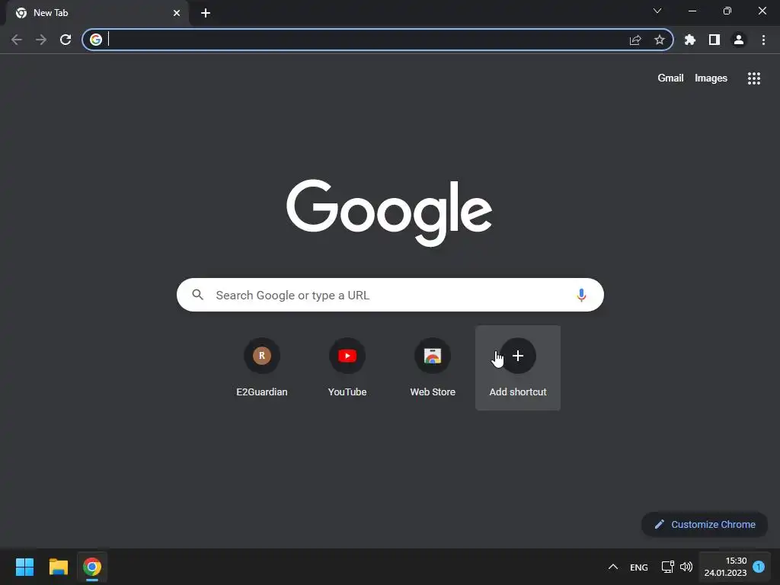Go back using the back arrow

tap(17, 40)
